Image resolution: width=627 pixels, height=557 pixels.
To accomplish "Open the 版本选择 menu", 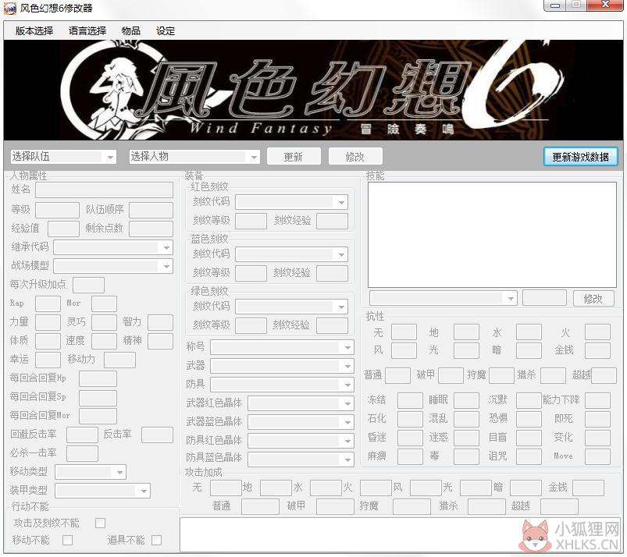I will [34, 30].
